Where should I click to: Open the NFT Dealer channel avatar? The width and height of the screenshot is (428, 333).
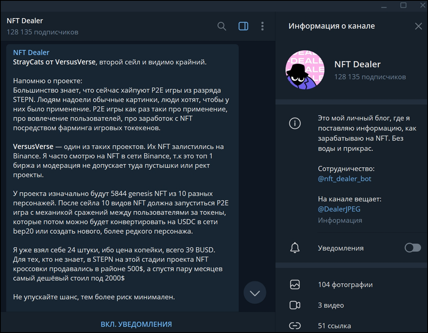pyautogui.click(x=305, y=70)
